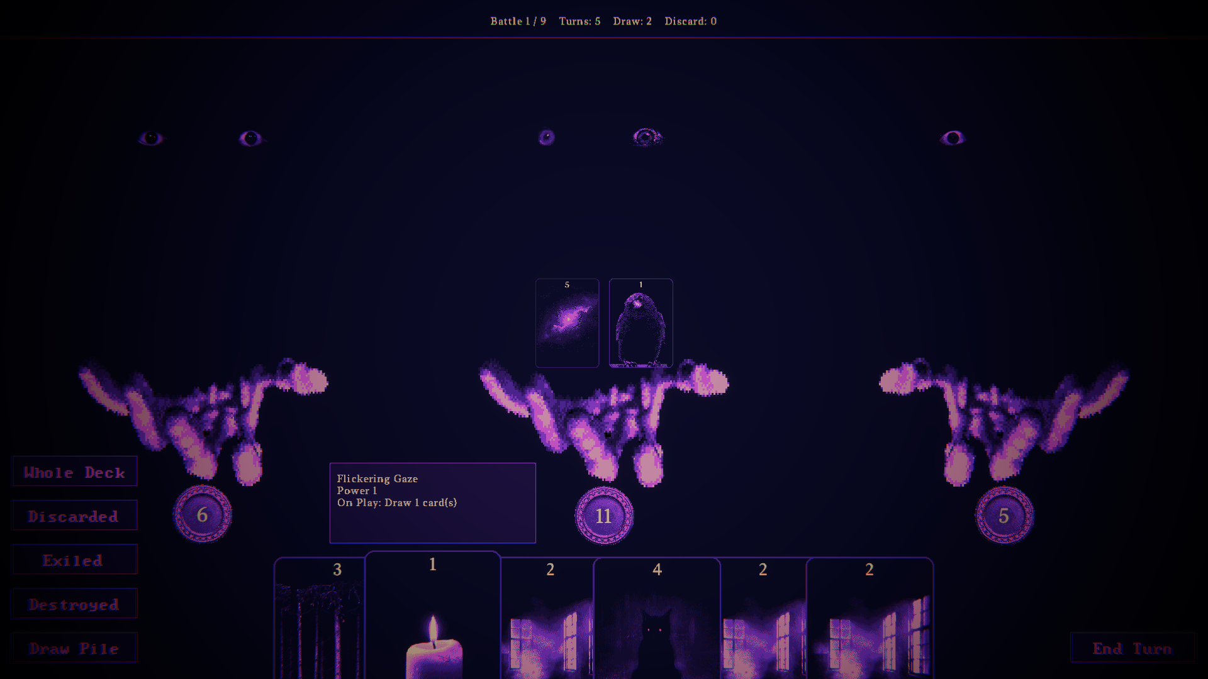View the Destroyed cards list

74,604
